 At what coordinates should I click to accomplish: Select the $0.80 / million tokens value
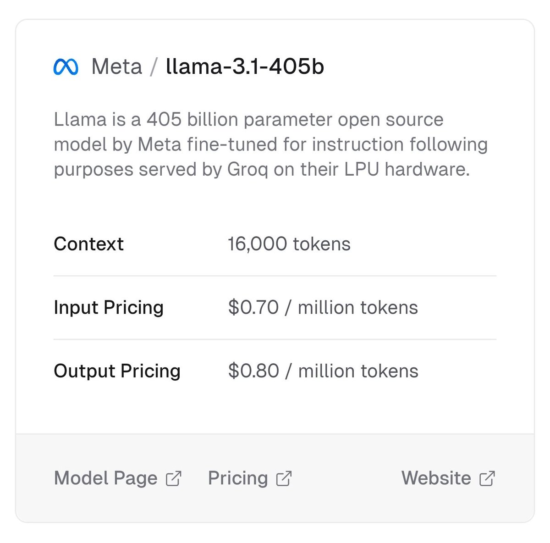(x=323, y=371)
